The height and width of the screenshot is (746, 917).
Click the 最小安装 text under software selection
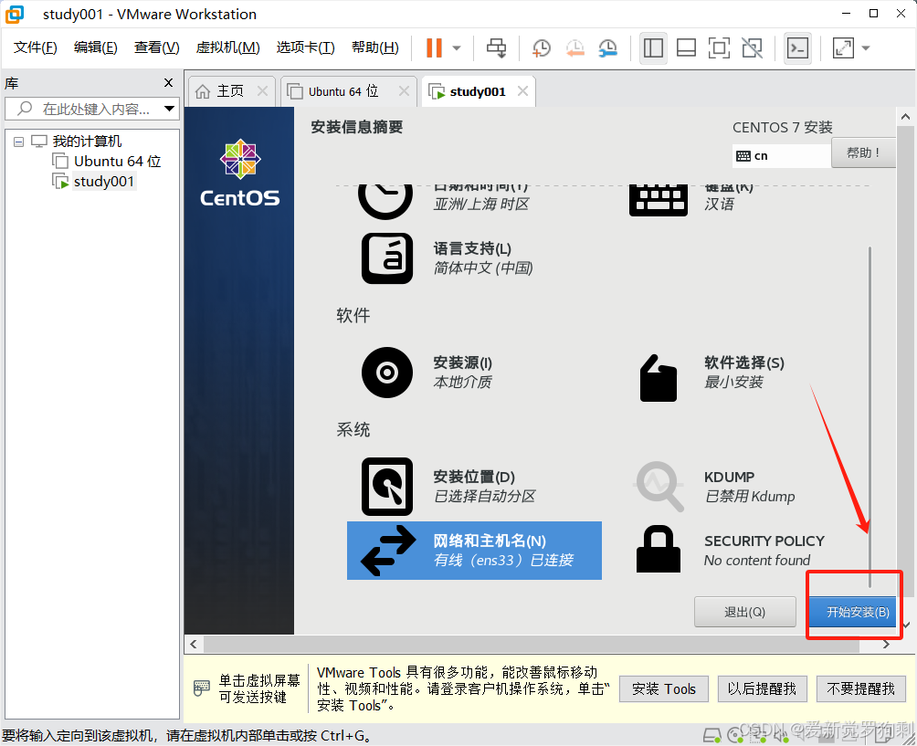[733, 383]
